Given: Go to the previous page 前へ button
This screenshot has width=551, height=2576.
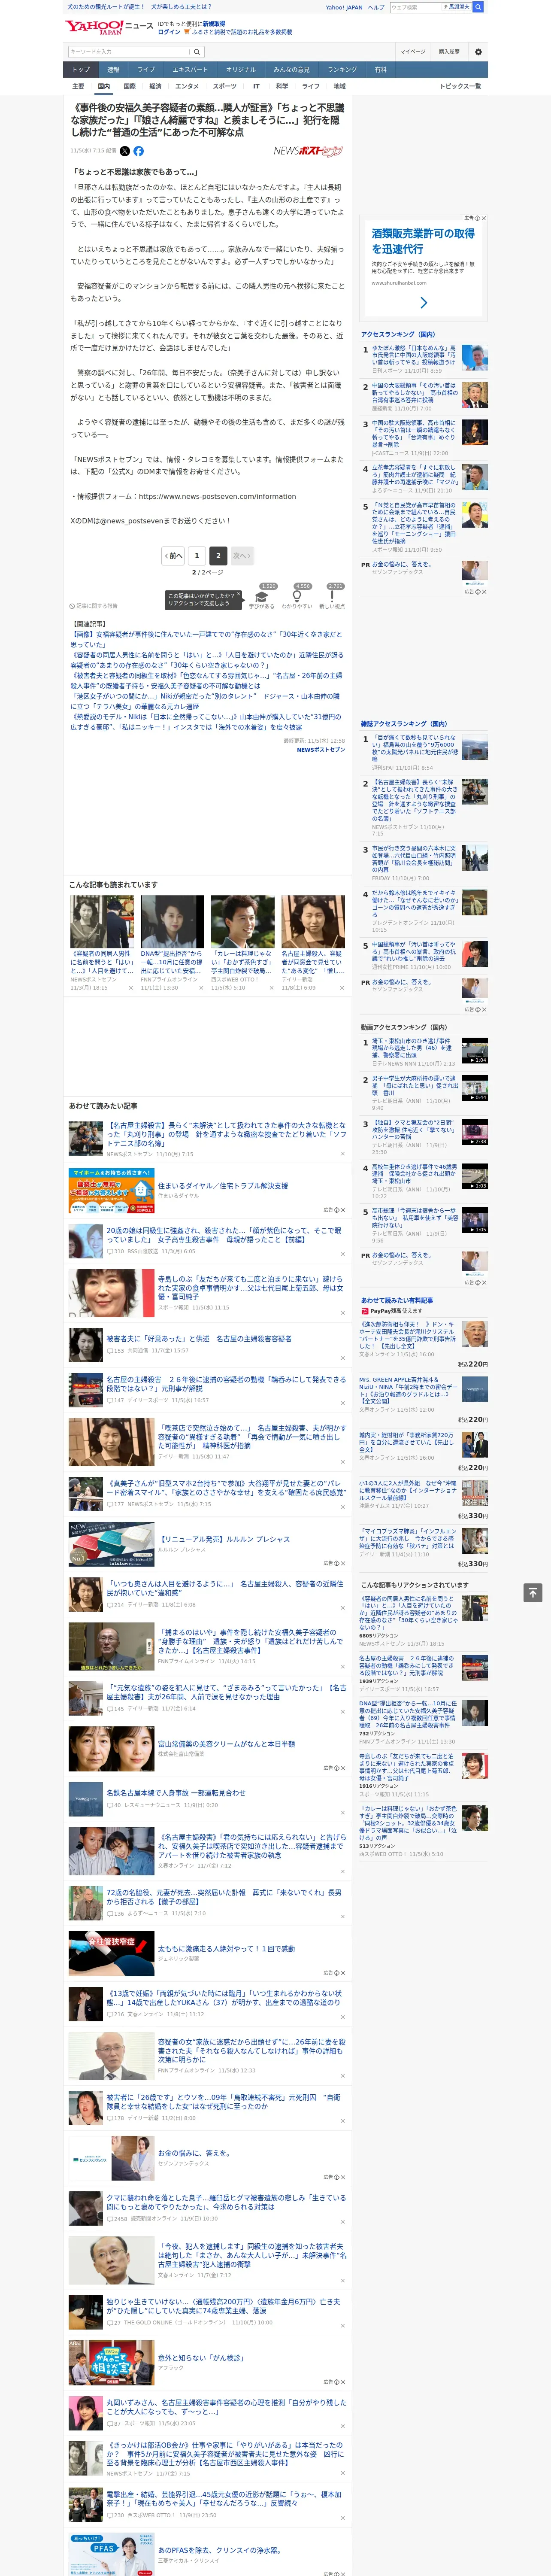Looking at the screenshot, I should [x=173, y=555].
